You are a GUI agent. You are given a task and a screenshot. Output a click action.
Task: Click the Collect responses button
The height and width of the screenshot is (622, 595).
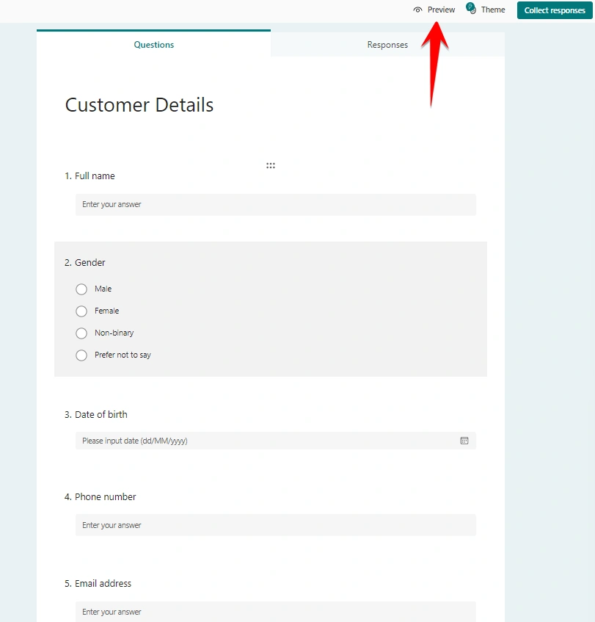pyautogui.click(x=555, y=10)
